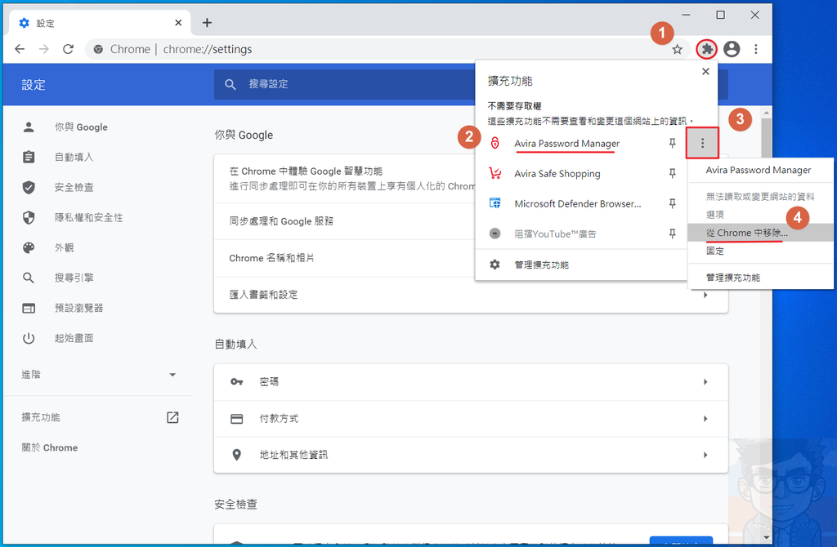Select 固定 in context menu
The image size is (837, 547).
click(x=761, y=251)
